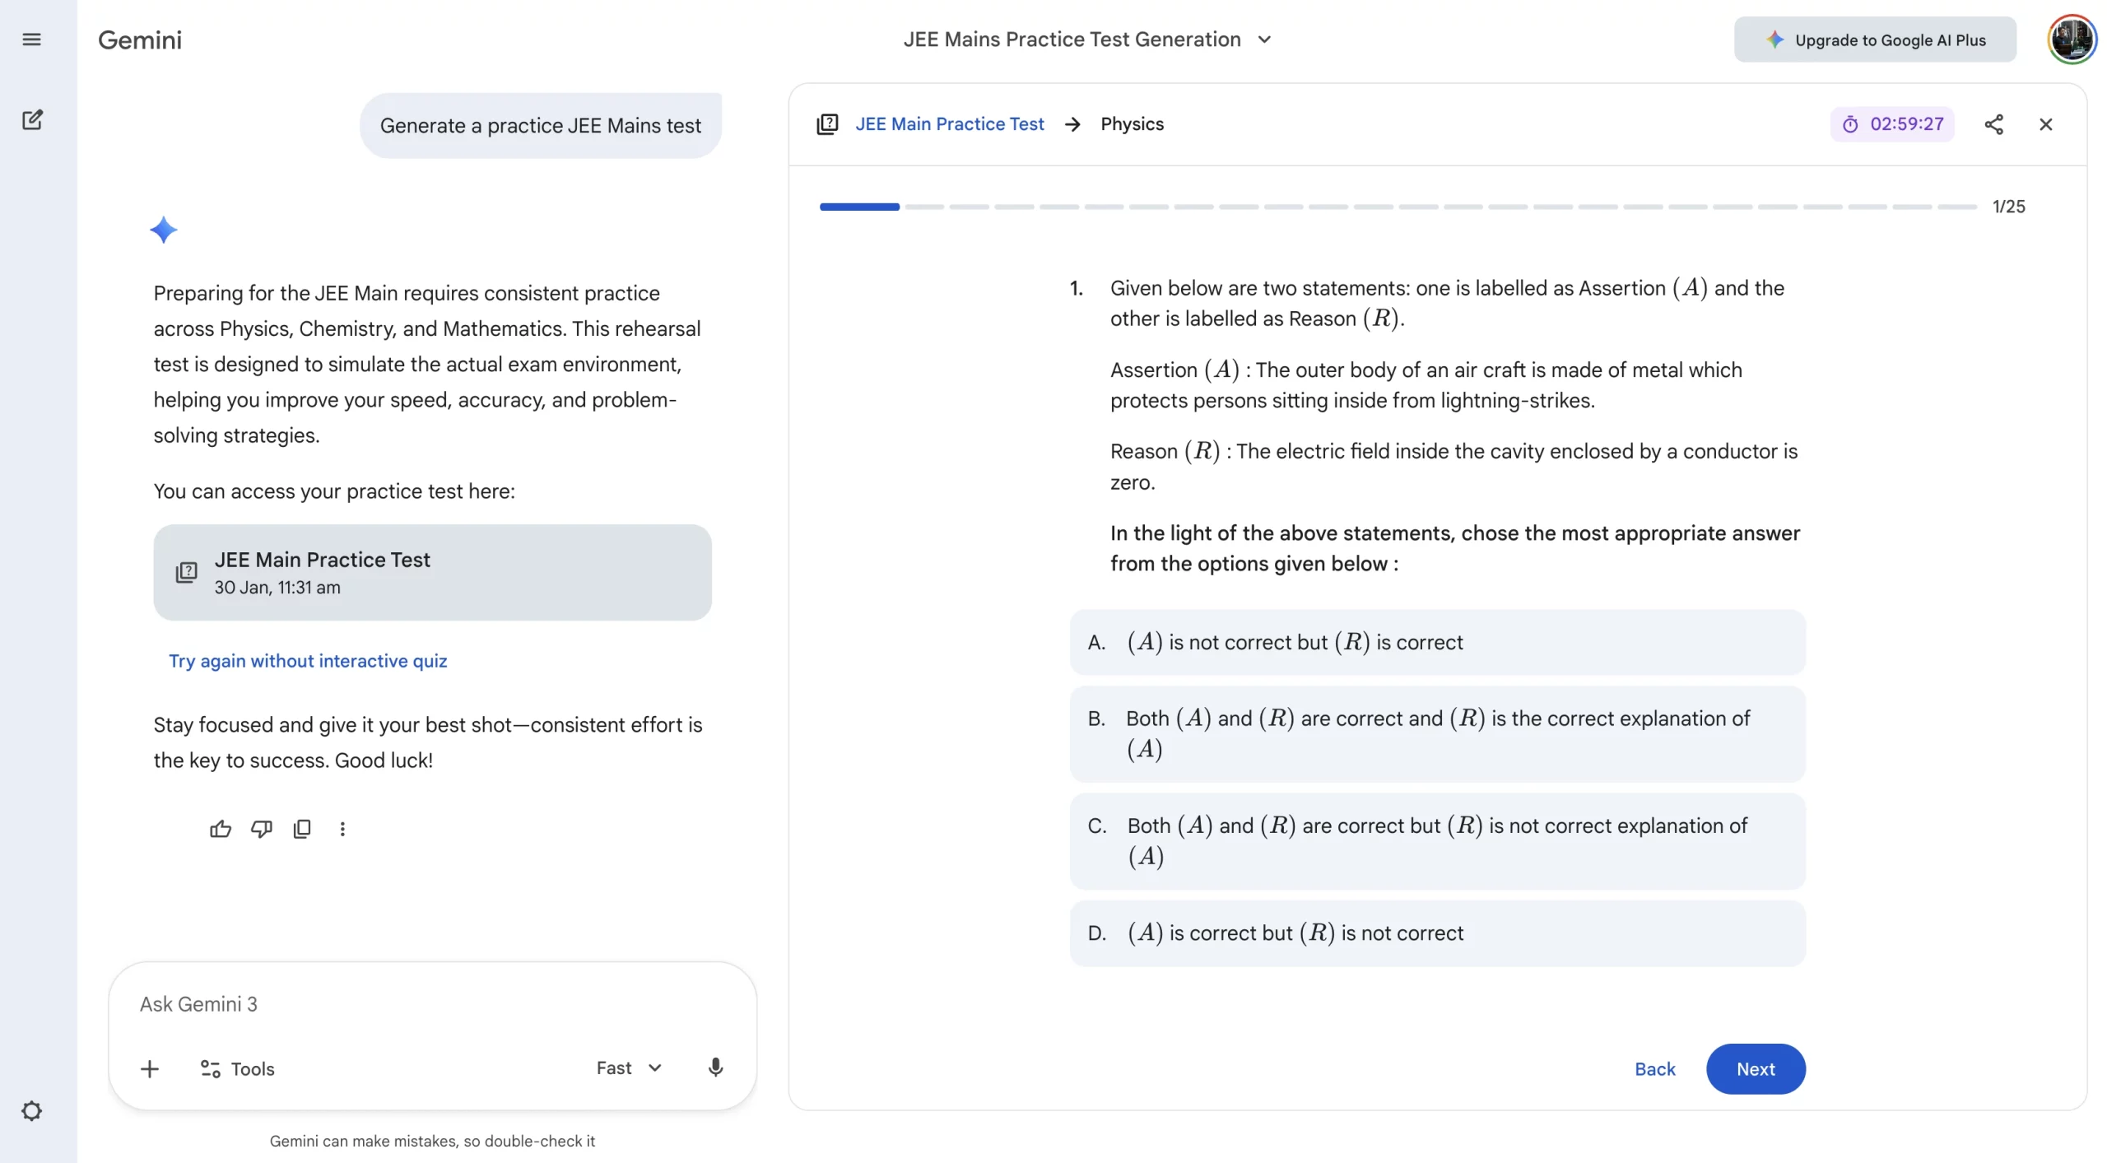The width and height of the screenshot is (2107, 1163).
Task: Open the more options menu on the response
Action: click(x=342, y=829)
